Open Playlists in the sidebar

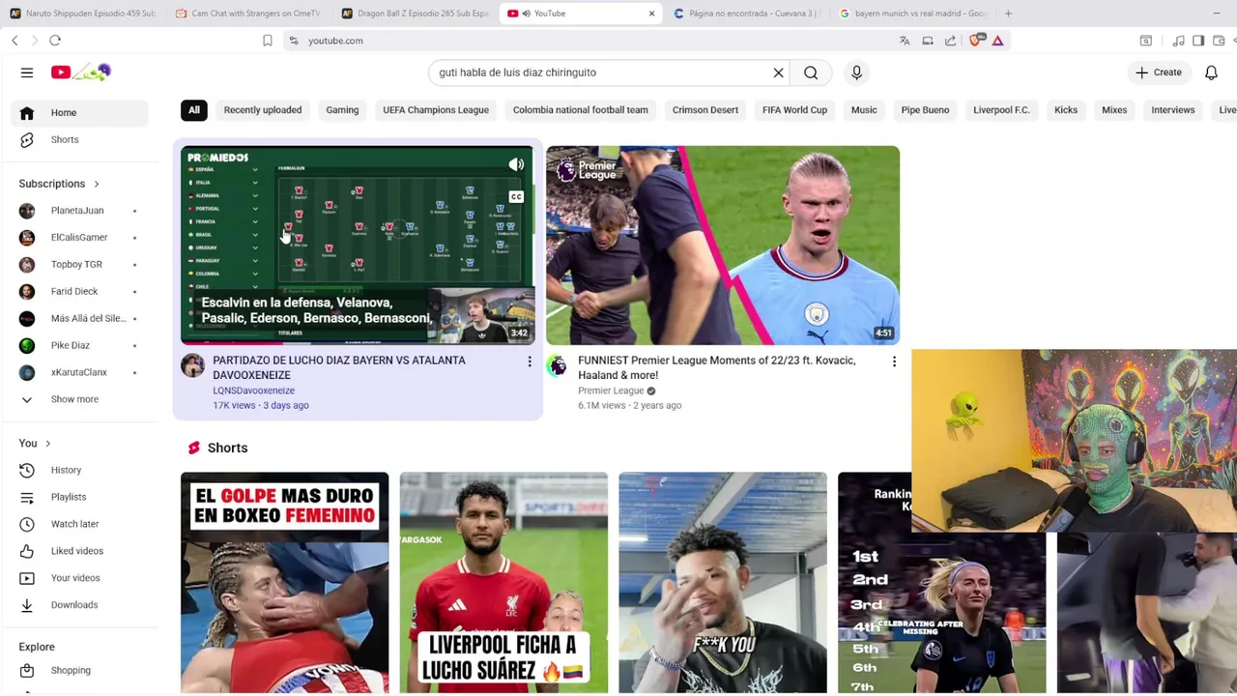click(81, 497)
